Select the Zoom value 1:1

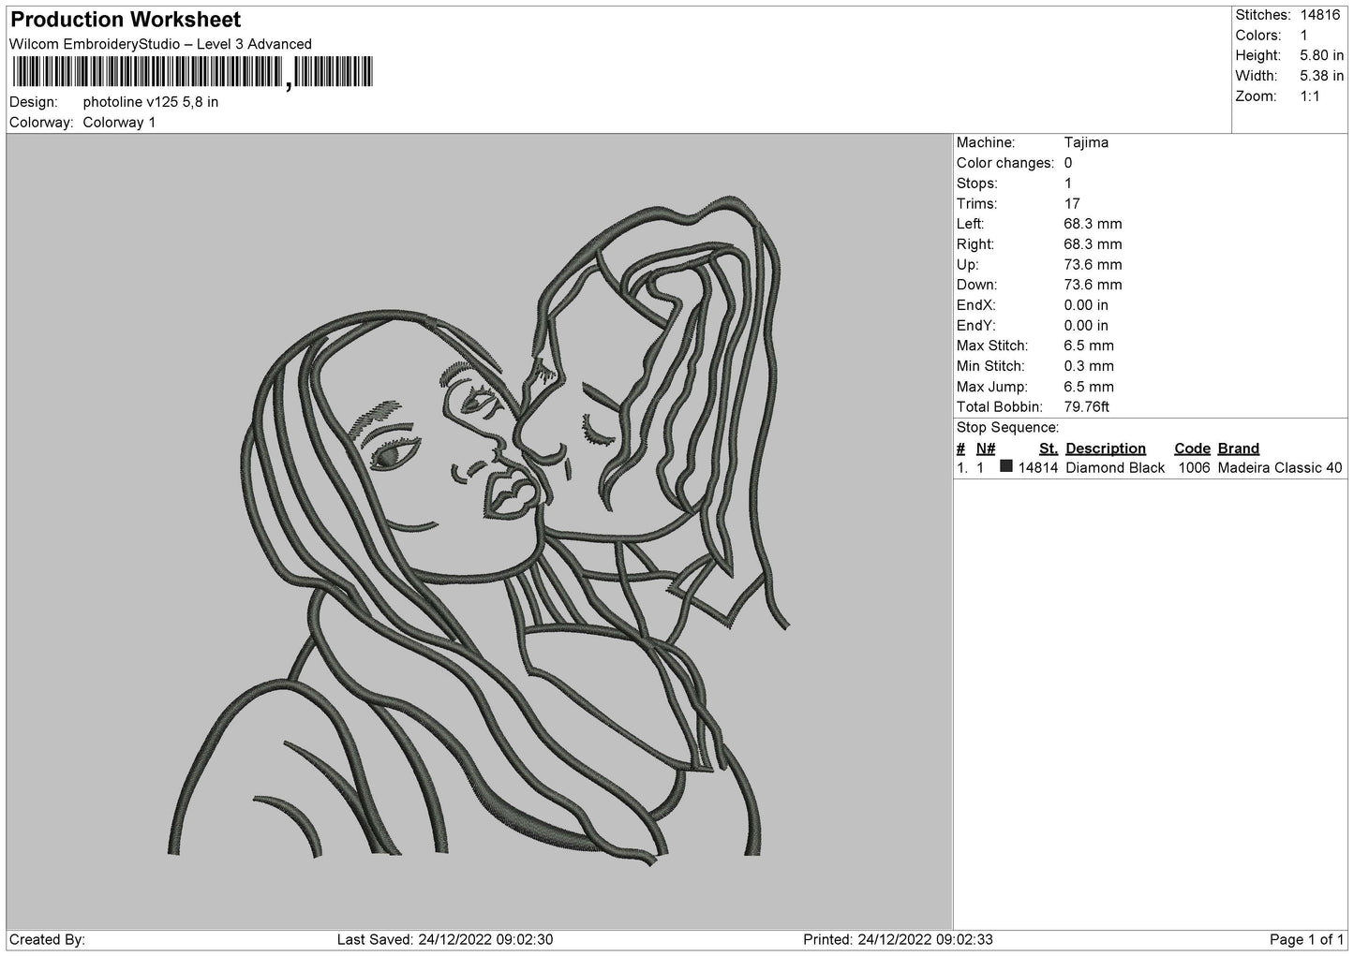coord(1310,96)
